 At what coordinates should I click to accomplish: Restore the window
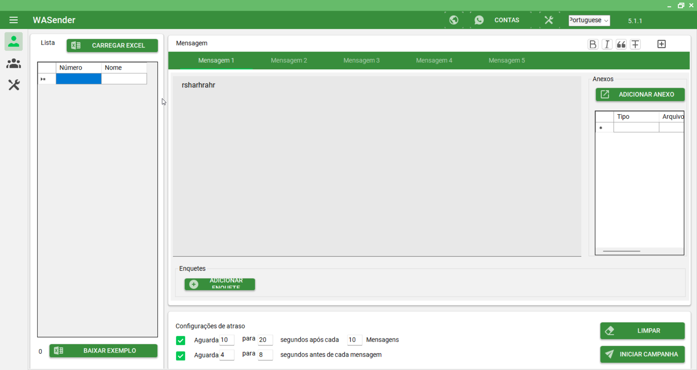pos(681,5)
